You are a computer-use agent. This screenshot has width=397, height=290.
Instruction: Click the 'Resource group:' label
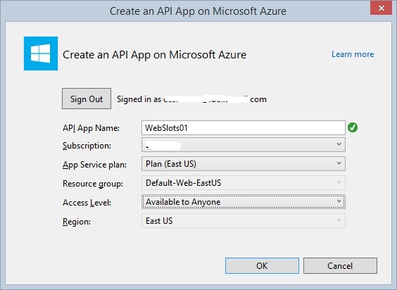(93, 184)
